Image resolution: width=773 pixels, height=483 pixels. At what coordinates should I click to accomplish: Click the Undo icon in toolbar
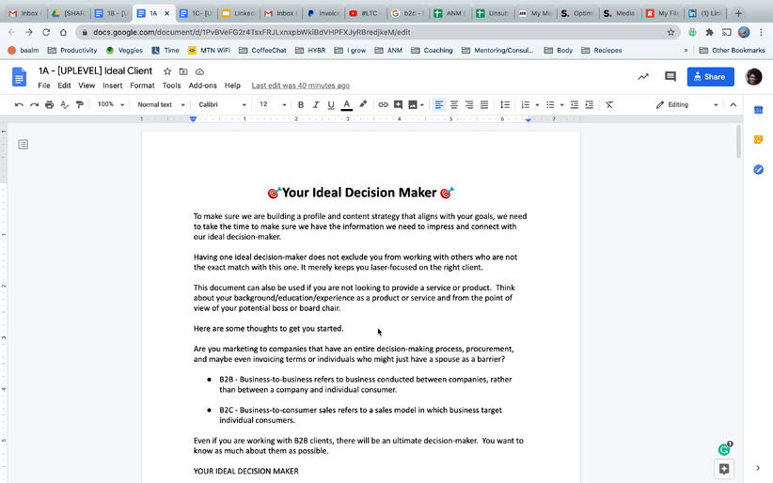pyautogui.click(x=19, y=104)
